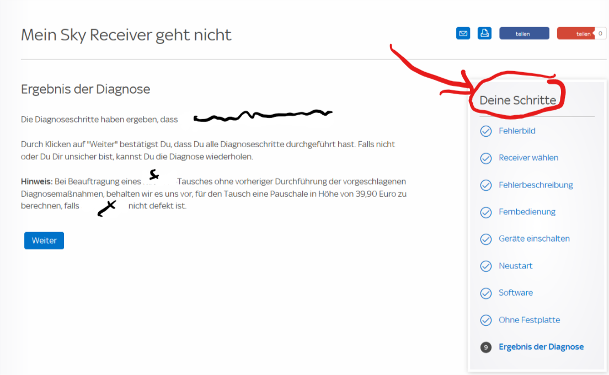Click the paragraph starting Durch Klicken auf "Weiter"
Viewport: 609px width, 375px height.
coord(208,150)
